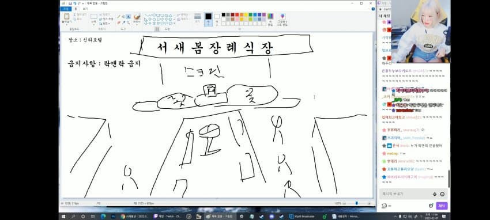
Task: Open Edit with Paint 3D
Action: click(282, 19)
